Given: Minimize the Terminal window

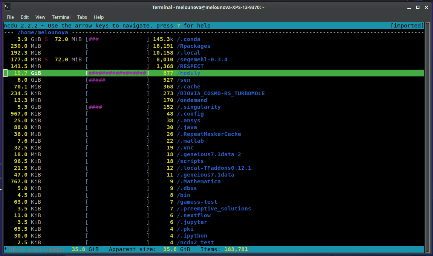Looking at the screenshot, I should (x=410, y=8).
